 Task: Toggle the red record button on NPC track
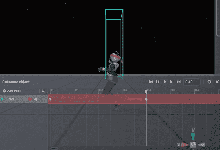tap(30, 99)
